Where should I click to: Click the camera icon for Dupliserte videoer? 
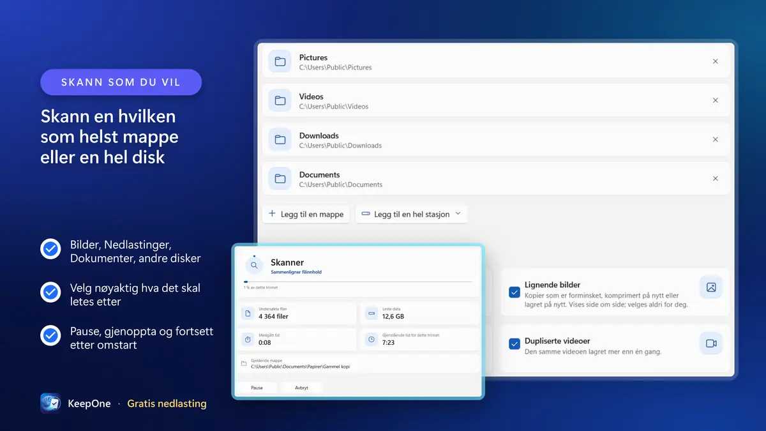[711, 344]
